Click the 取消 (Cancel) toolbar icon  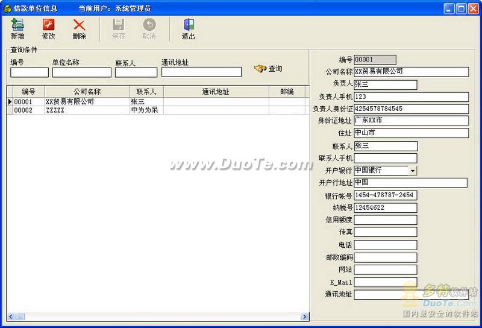click(149, 25)
